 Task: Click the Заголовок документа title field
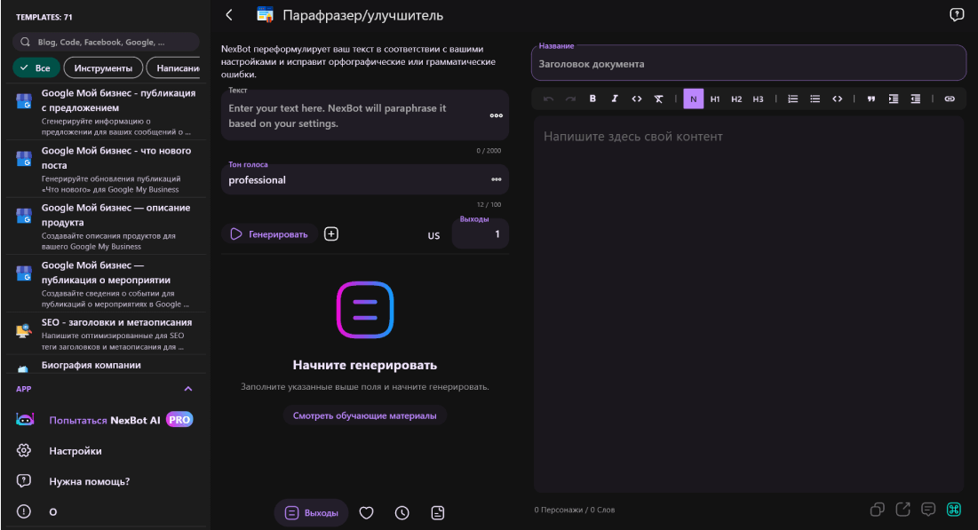click(x=749, y=64)
